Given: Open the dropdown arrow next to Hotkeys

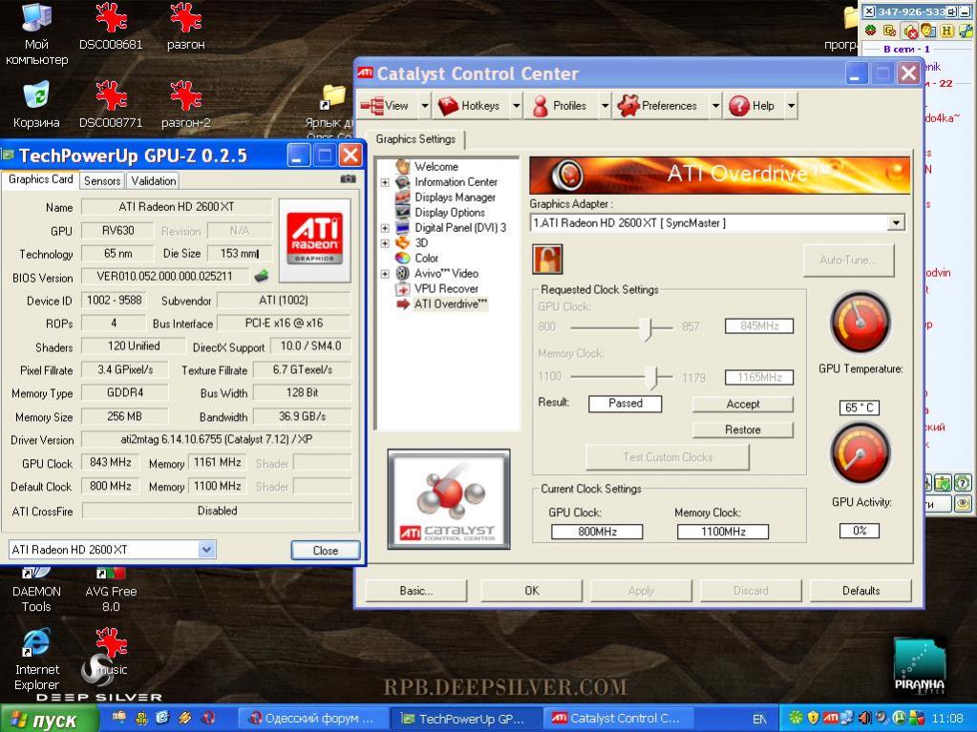Looking at the screenshot, I should tap(516, 106).
